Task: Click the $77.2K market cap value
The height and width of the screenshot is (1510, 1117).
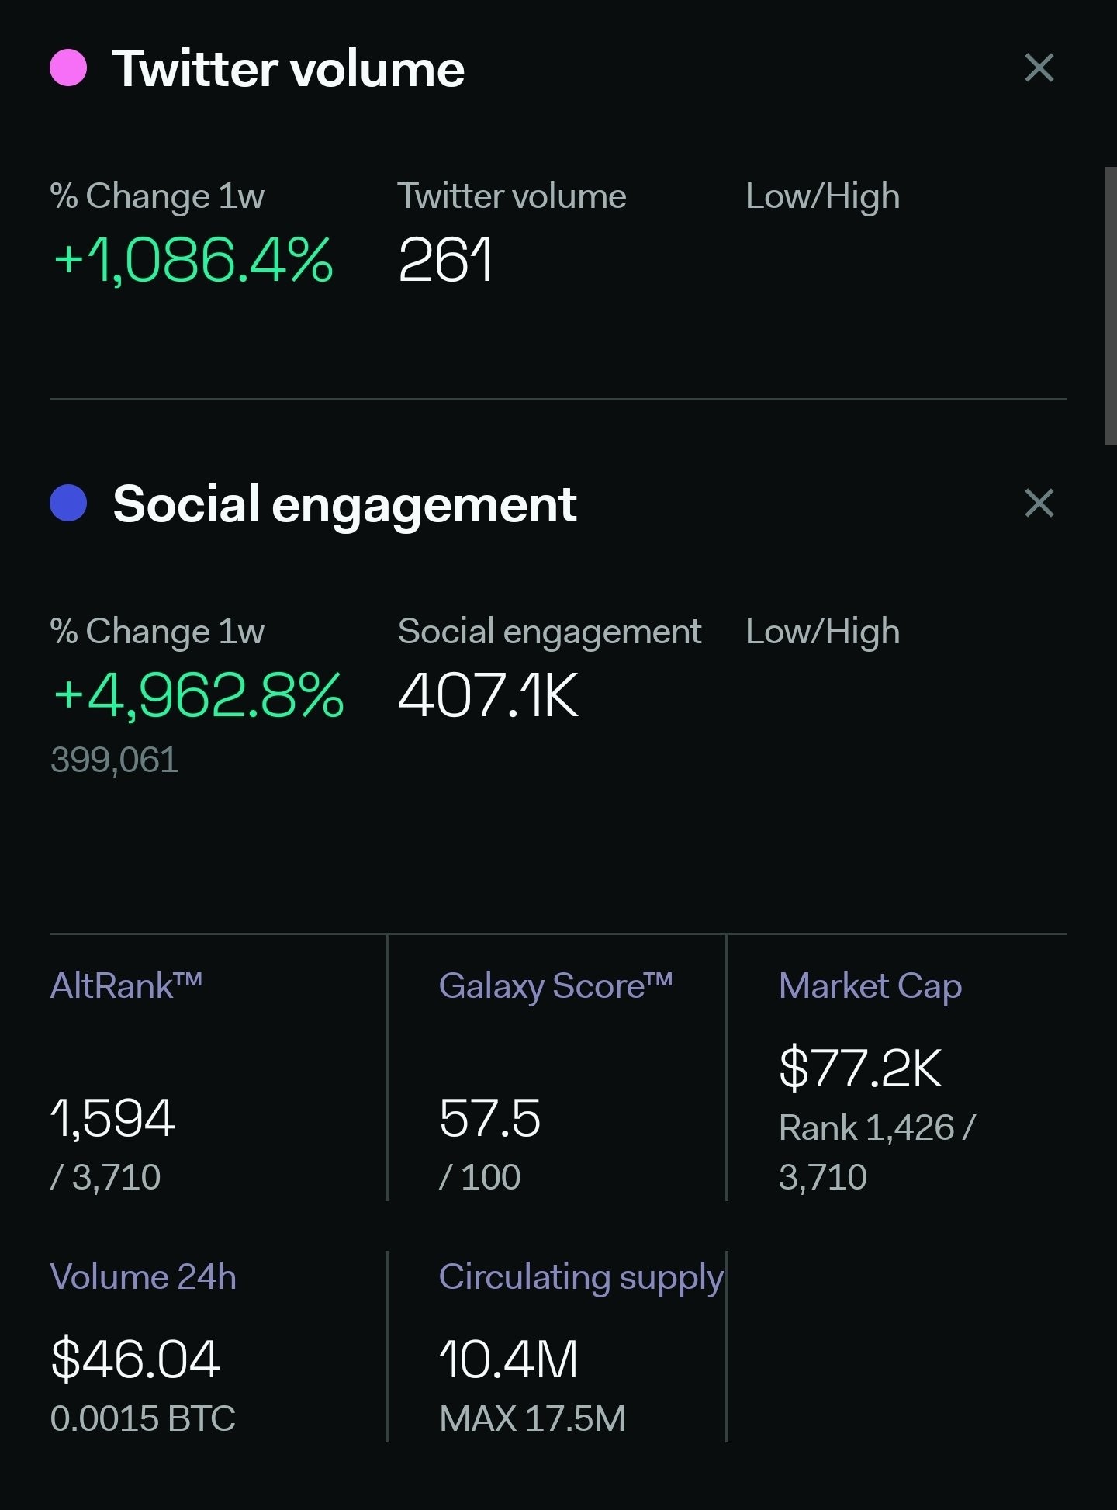Action: [x=860, y=1068]
